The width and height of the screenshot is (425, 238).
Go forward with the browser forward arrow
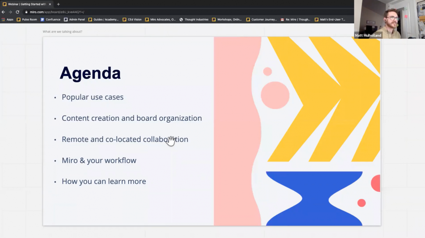(x=10, y=12)
